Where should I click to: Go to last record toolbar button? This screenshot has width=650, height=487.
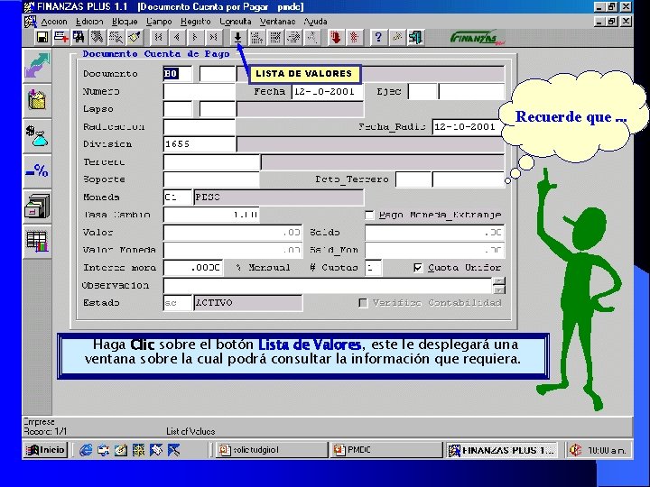213,38
